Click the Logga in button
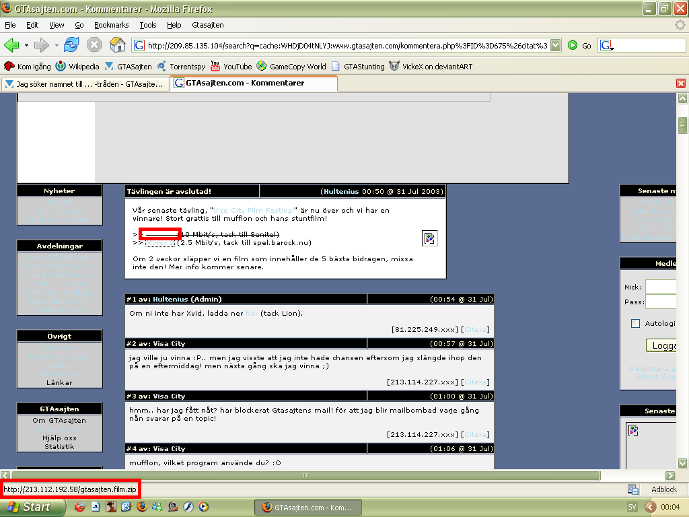 point(661,345)
